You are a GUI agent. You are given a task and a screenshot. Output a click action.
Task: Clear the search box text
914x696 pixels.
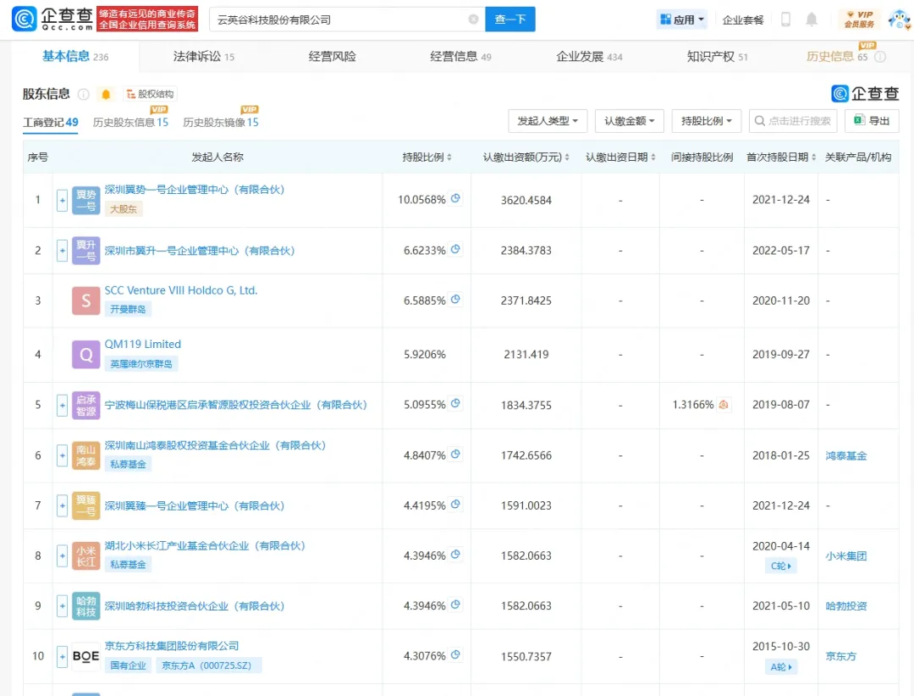473,19
